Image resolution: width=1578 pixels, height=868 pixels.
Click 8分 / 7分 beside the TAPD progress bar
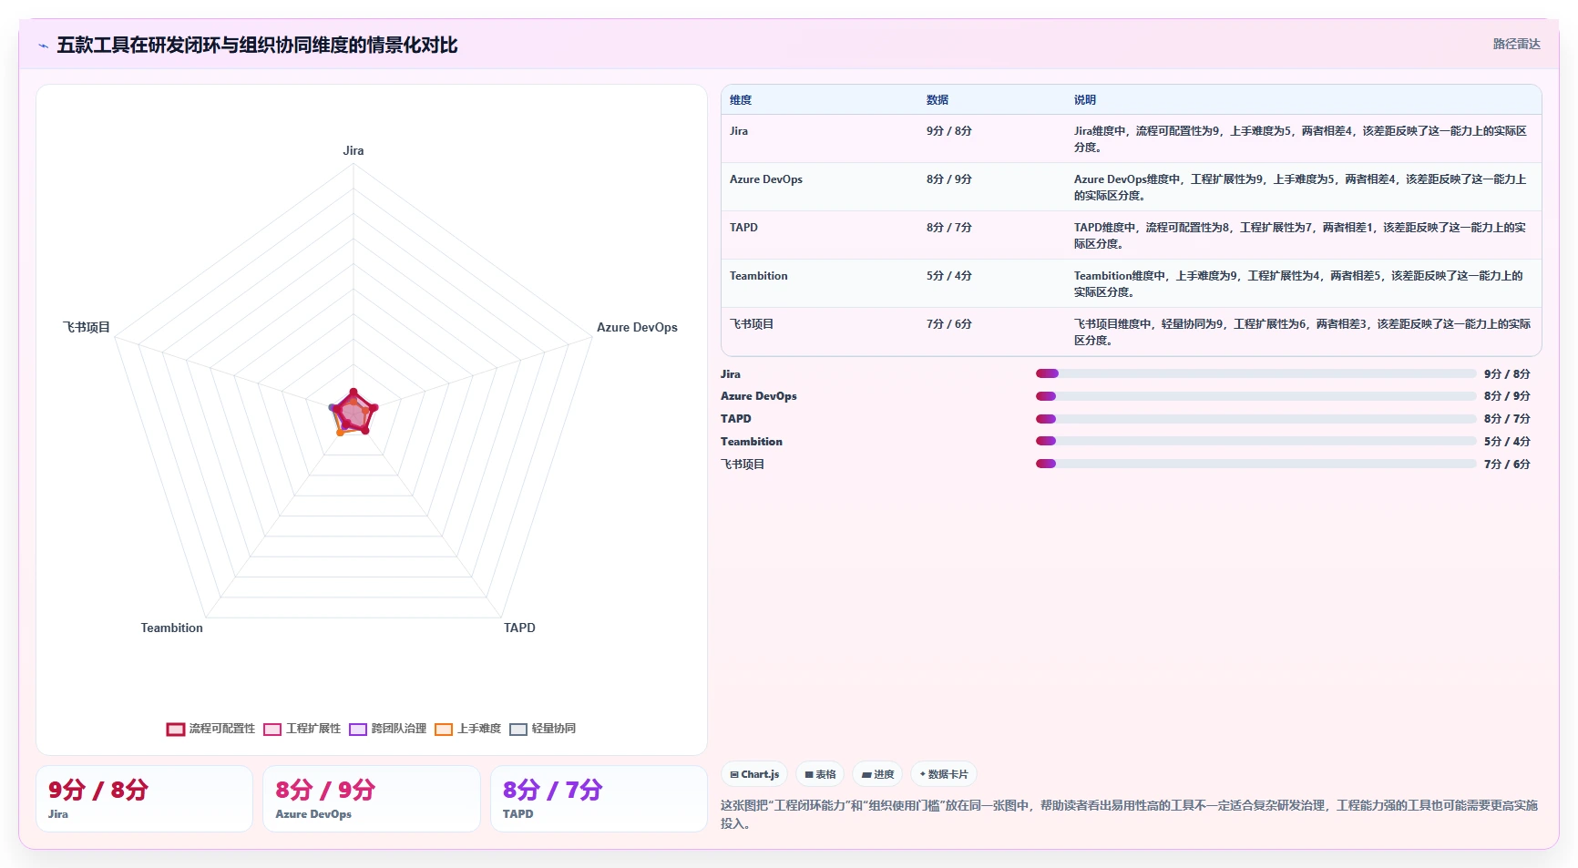[1507, 419]
